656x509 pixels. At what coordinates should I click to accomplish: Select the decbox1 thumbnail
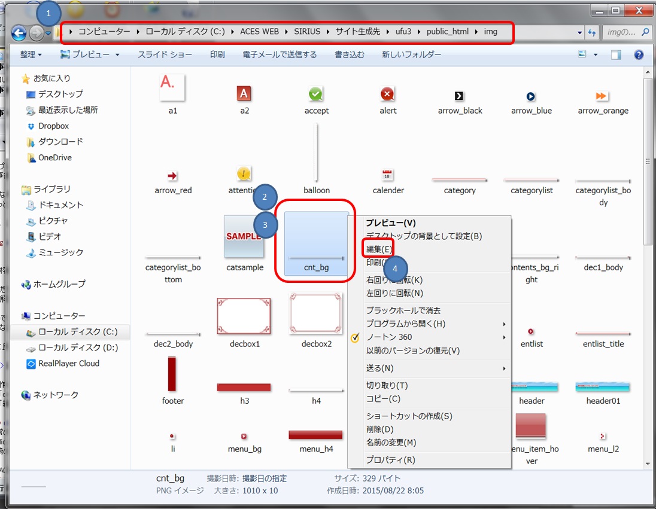244,316
